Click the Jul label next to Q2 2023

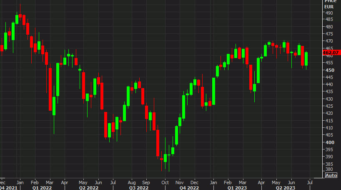[310, 182]
